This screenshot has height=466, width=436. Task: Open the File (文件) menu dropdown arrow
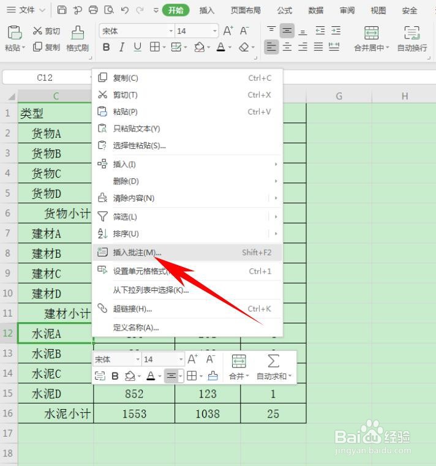pos(42,10)
